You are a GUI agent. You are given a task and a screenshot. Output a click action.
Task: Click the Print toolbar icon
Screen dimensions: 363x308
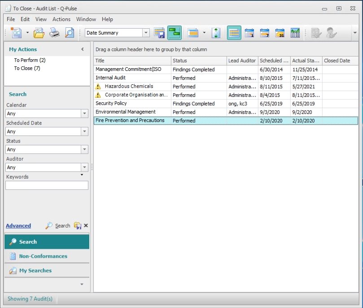pos(54,33)
